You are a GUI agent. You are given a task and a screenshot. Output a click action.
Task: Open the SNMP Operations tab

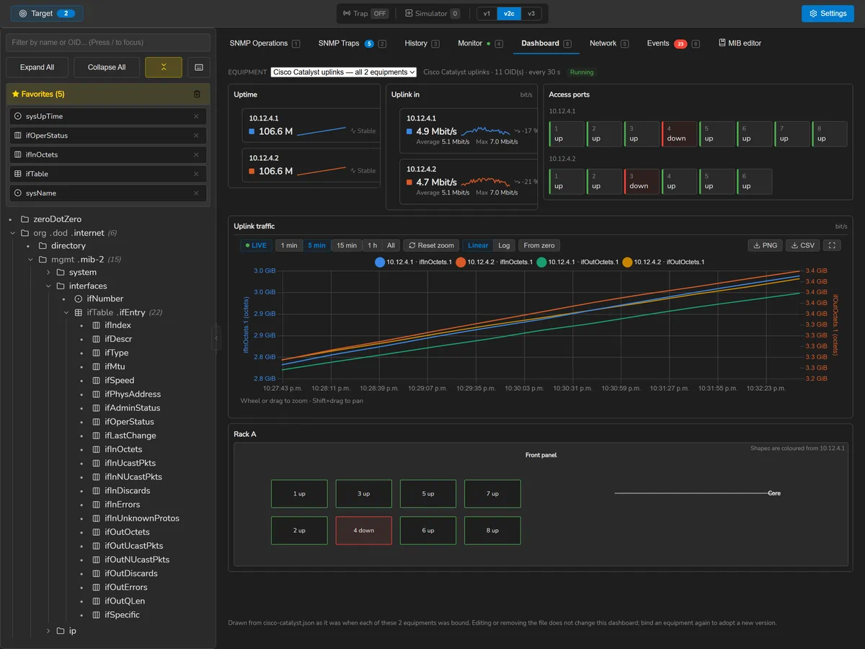(265, 43)
